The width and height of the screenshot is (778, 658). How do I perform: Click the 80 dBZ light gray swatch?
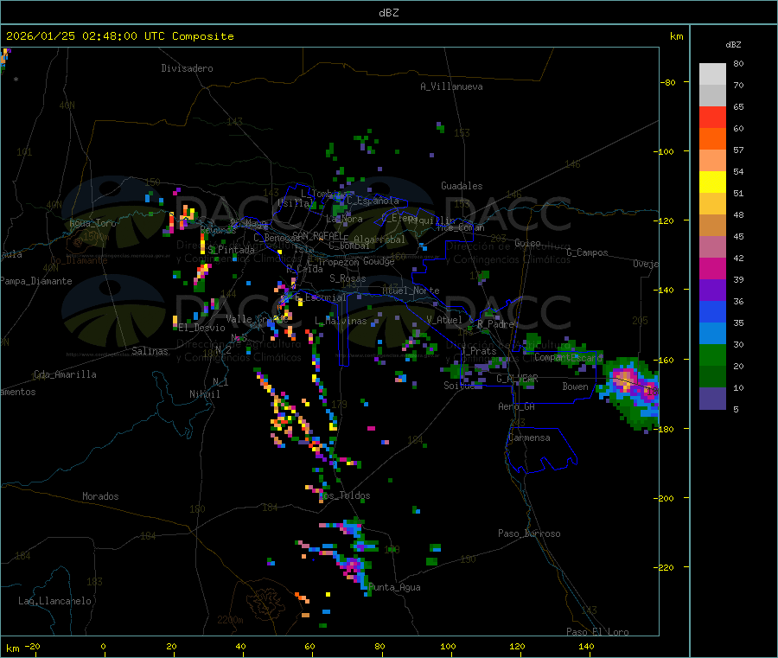(x=712, y=74)
